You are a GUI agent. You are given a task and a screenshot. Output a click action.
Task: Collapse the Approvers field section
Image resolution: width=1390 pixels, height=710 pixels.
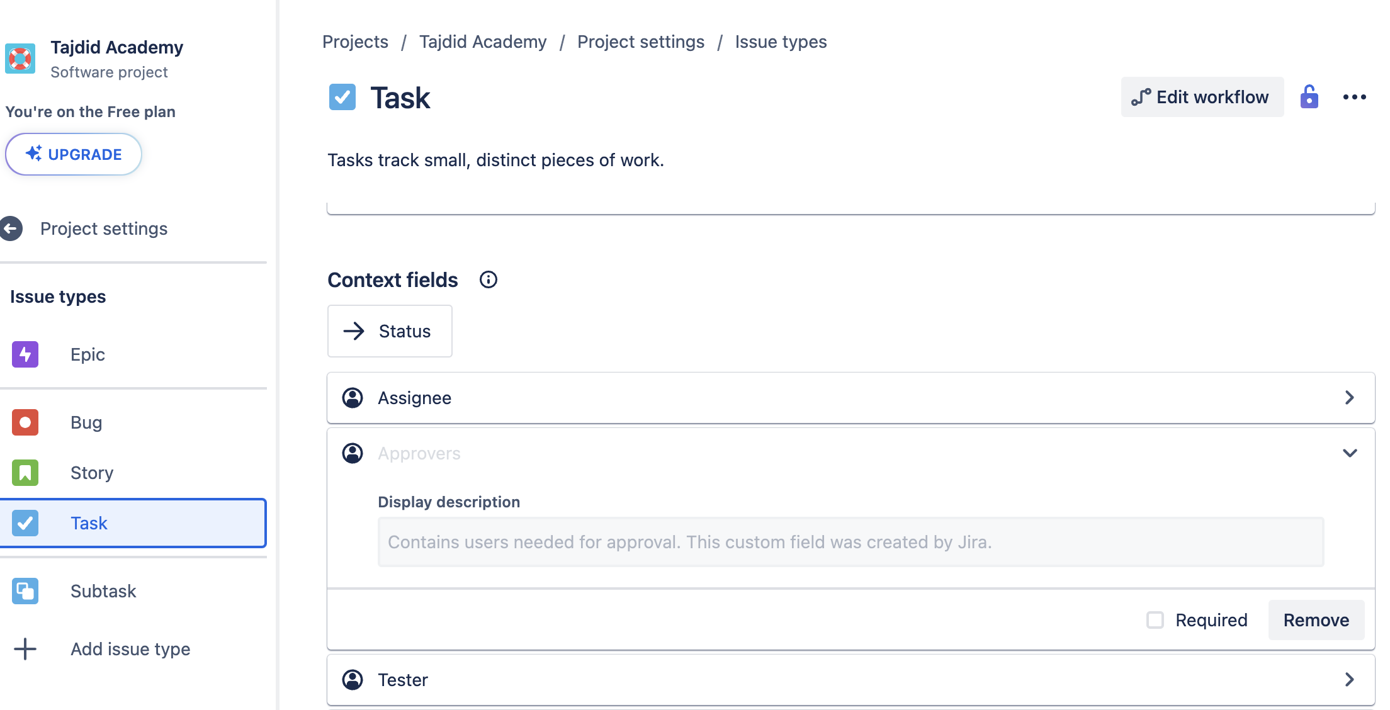point(1349,453)
